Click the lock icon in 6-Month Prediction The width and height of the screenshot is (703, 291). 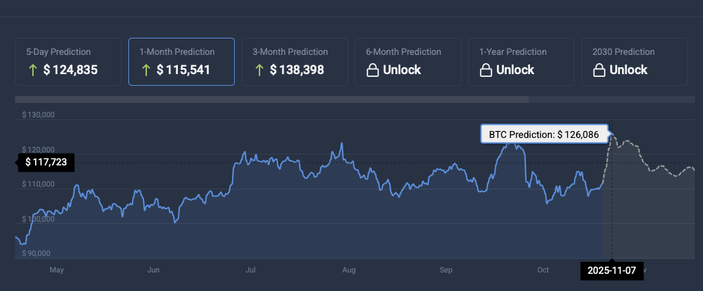pyautogui.click(x=373, y=70)
